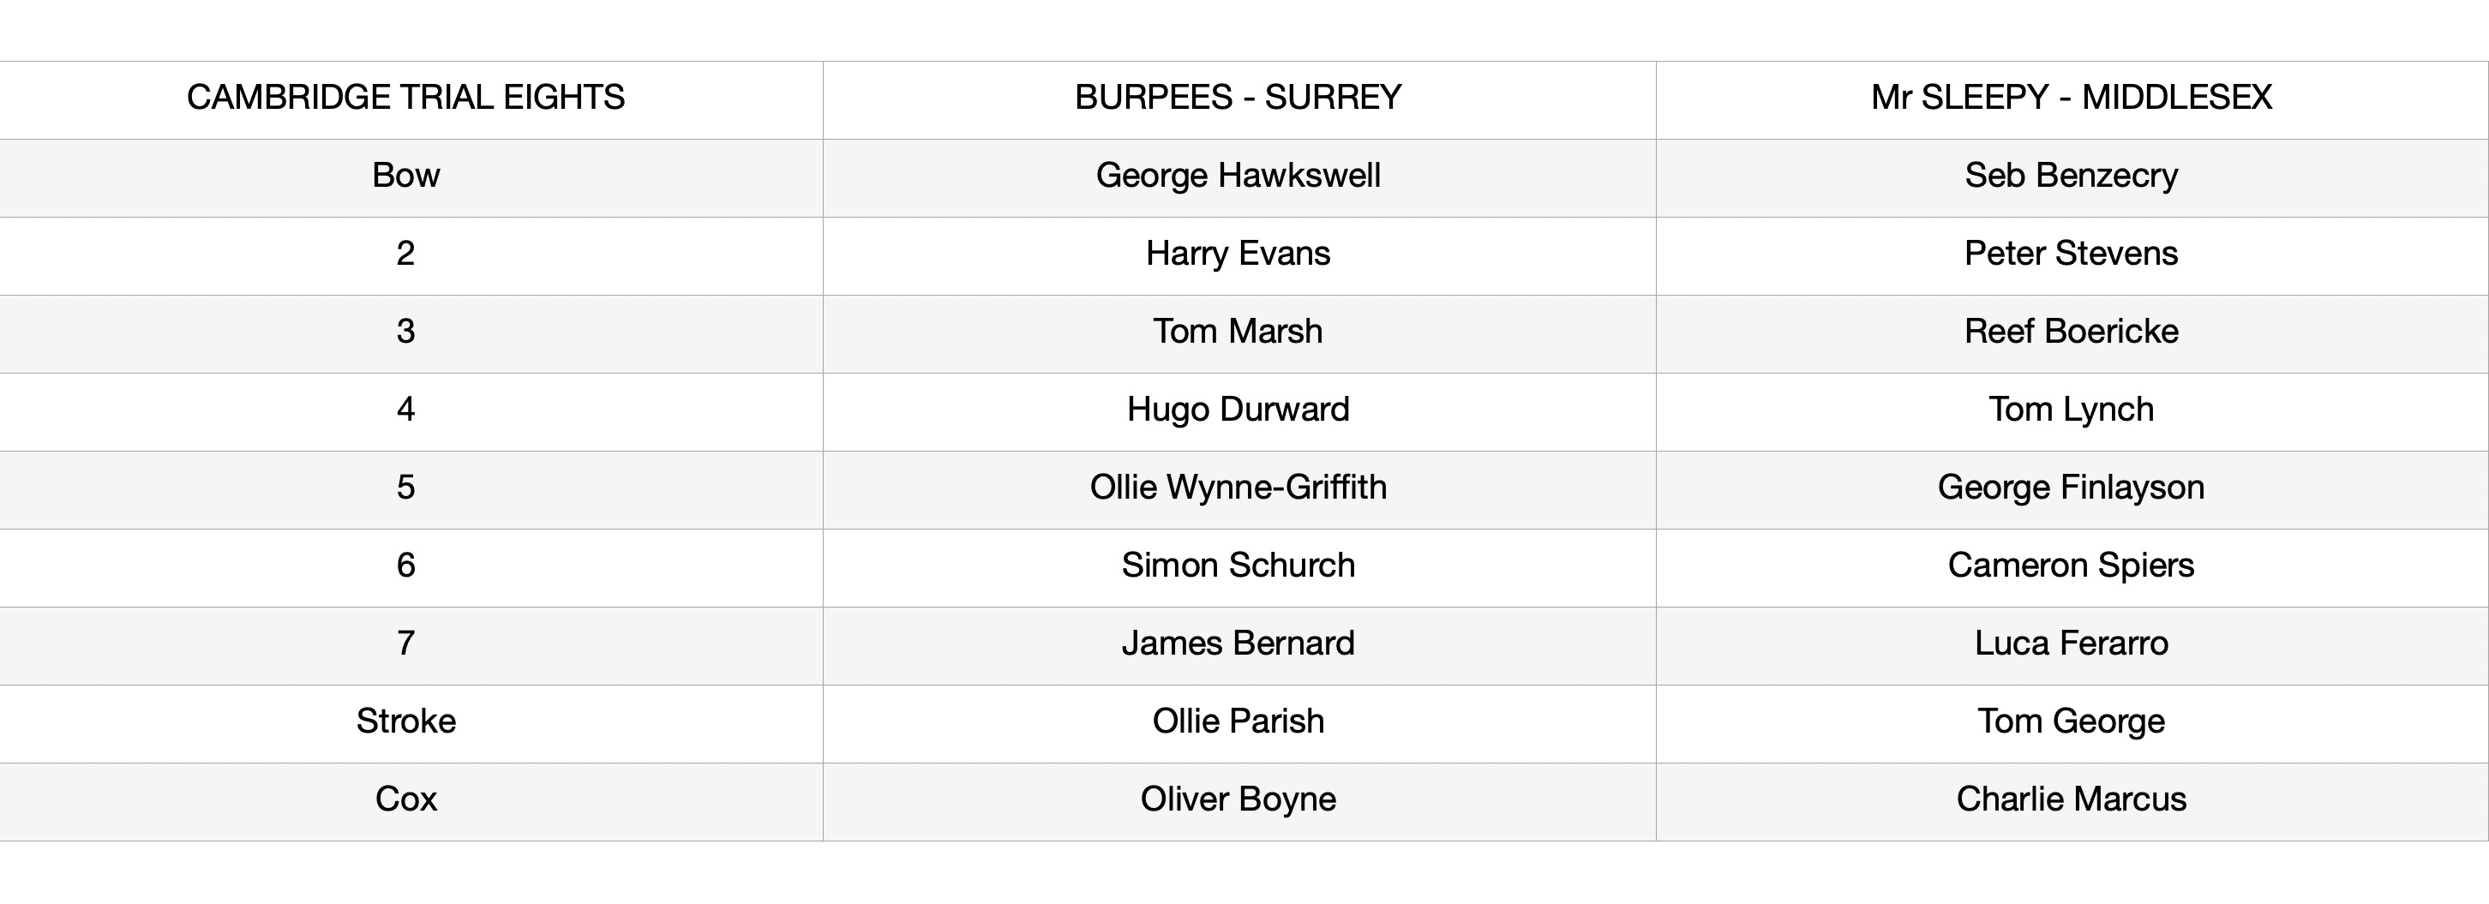Select the BURPEES - SURREY column header
The image size is (2489, 904).
1238,98
